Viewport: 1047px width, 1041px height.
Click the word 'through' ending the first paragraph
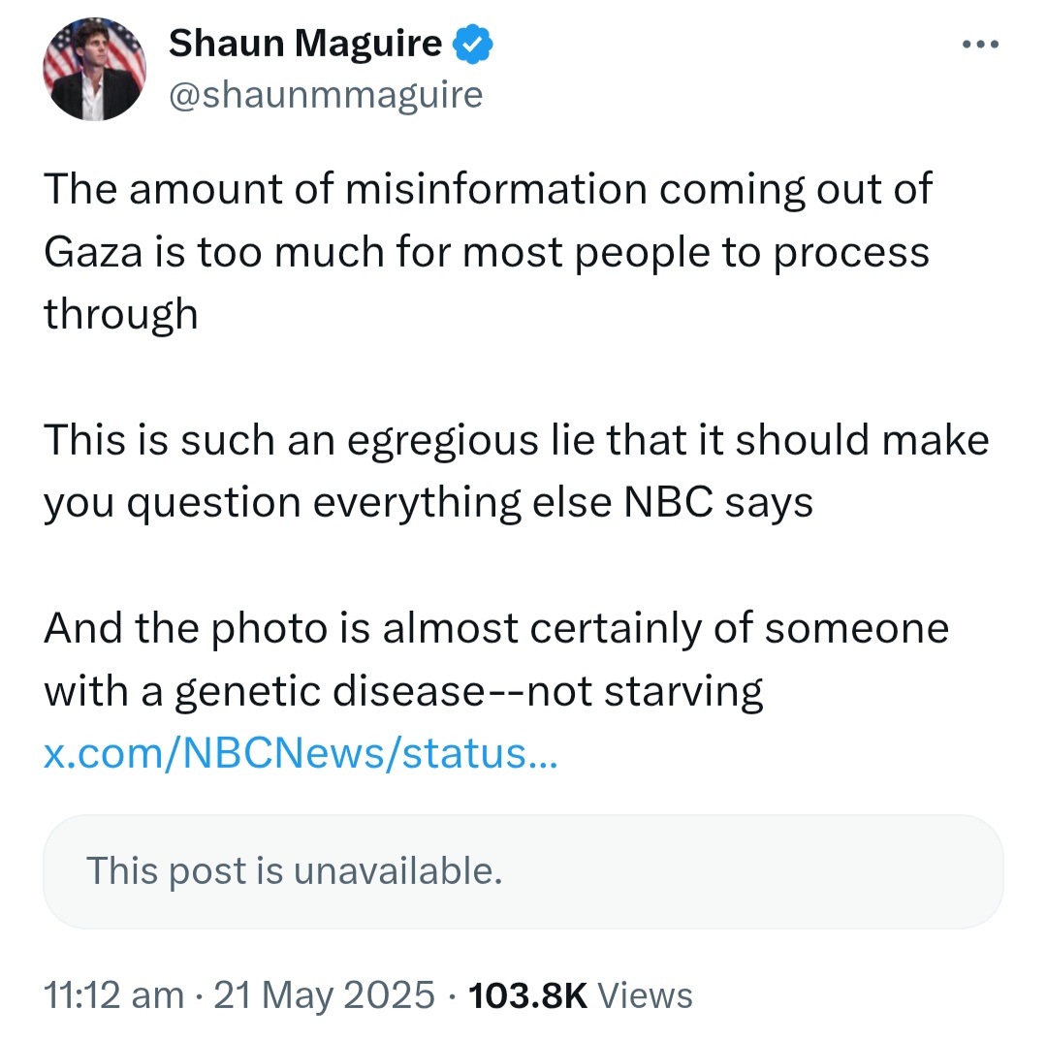tap(121, 314)
